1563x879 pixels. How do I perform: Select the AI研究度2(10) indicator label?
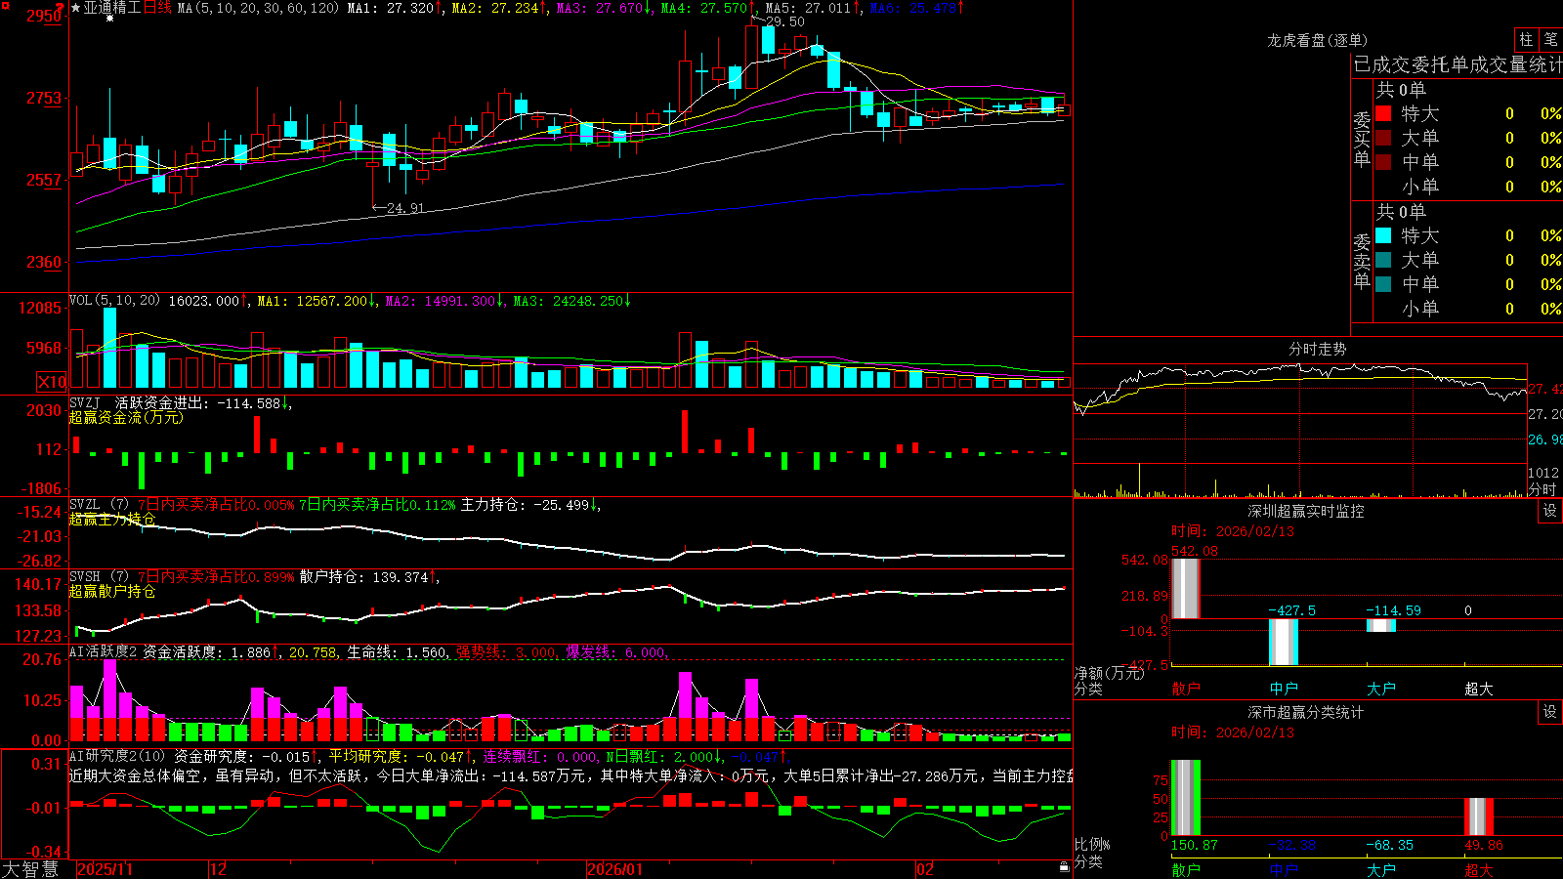point(118,756)
